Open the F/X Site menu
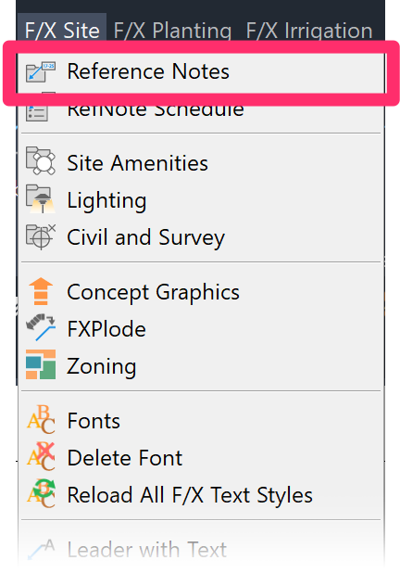 [62, 30]
